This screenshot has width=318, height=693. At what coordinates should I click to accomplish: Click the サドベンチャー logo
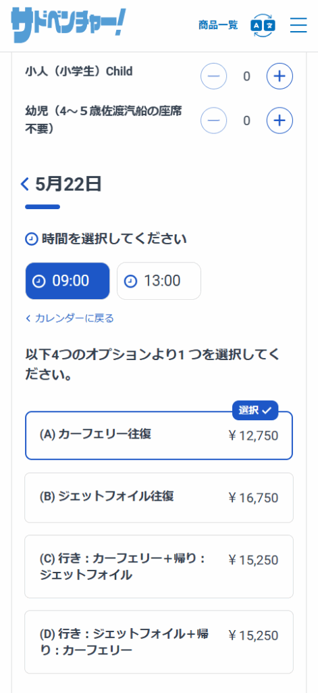[68, 25]
